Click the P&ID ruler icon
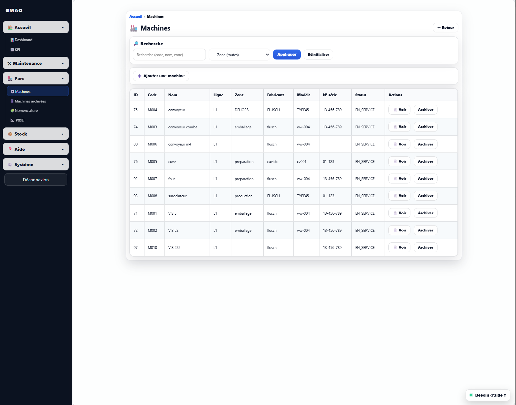 pyautogui.click(x=12, y=120)
